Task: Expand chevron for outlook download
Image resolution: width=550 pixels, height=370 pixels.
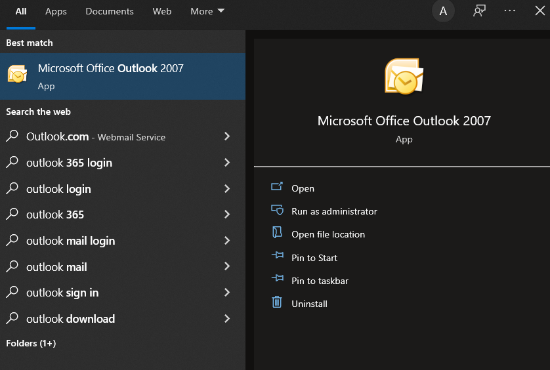Action: pos(227,318)
